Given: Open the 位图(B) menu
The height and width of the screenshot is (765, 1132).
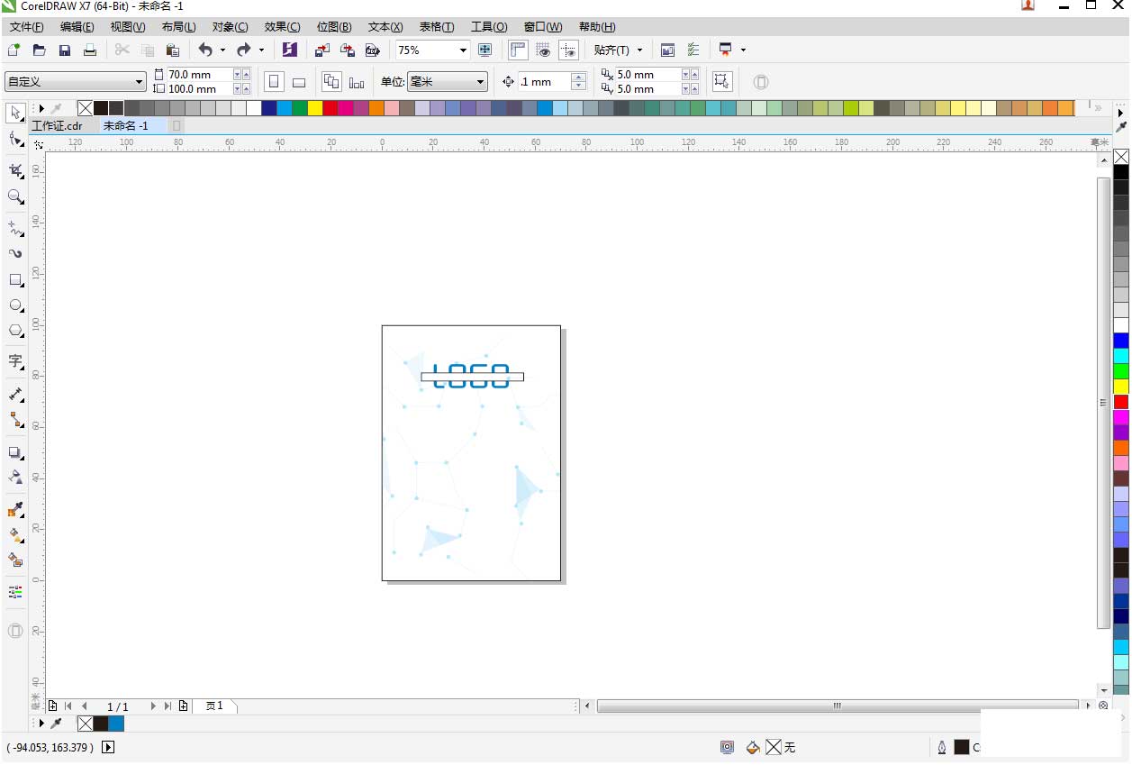Looking at the screenshot, I should coord(334,27).
